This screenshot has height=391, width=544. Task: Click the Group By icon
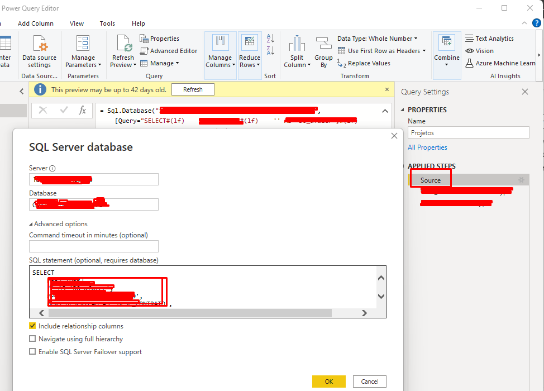point(323,44)
